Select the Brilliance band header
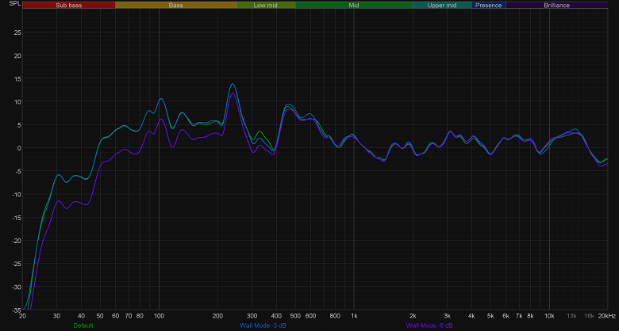This screenshot has height=331, width=619. 556,5
